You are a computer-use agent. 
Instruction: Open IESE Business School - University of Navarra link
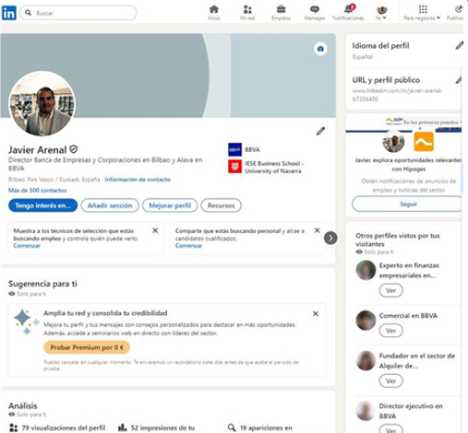pos(274,167)
